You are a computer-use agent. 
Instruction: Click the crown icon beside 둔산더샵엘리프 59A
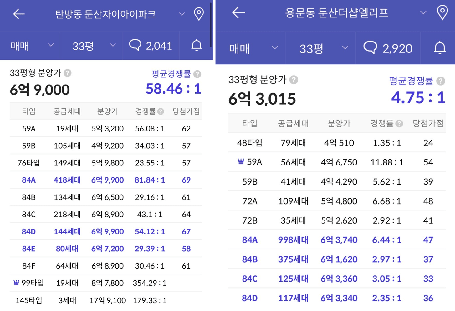[241, 161]
